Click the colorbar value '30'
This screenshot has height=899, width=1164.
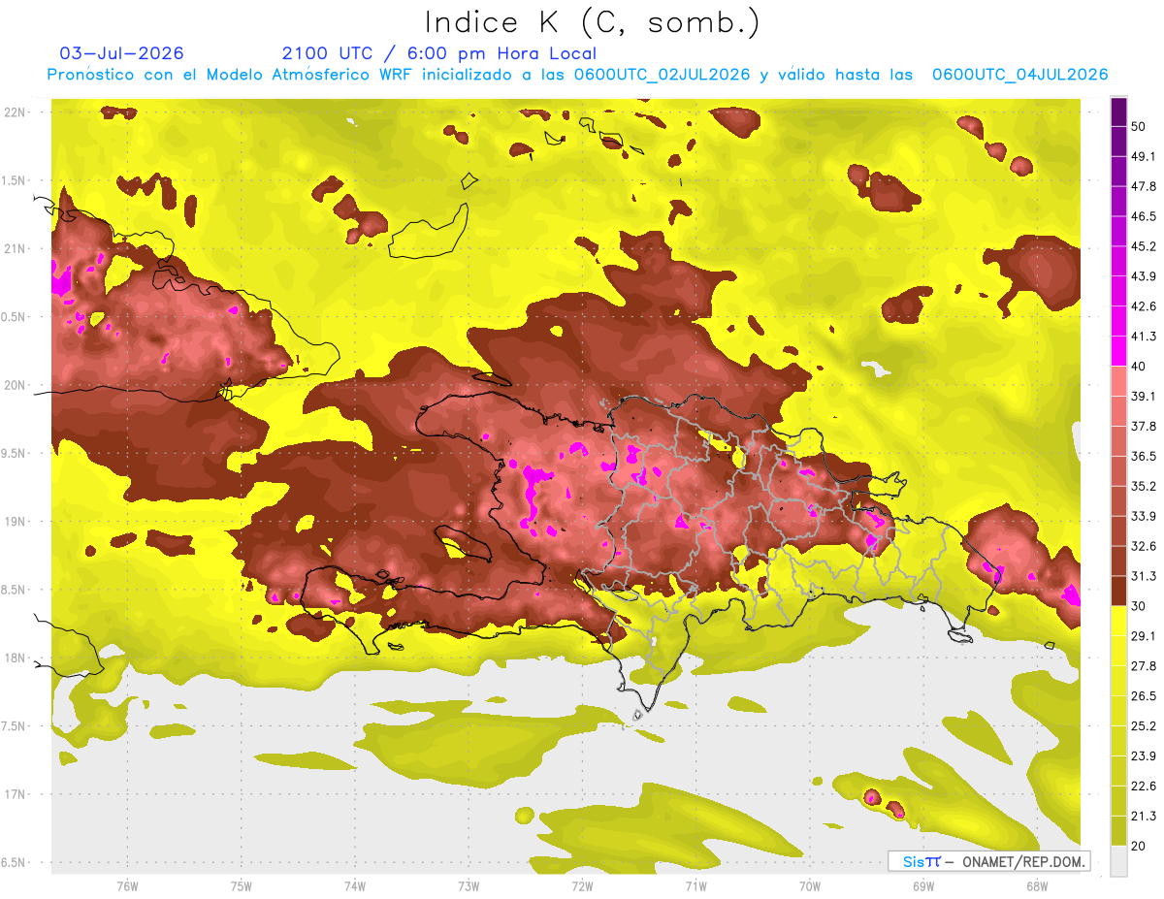1140,606
